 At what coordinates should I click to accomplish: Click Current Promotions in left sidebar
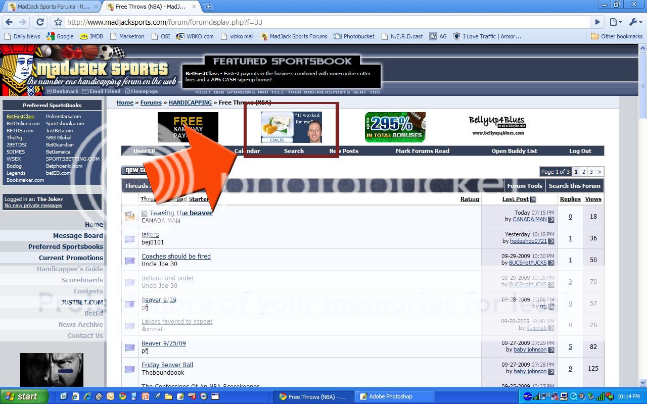pos(71,258)
